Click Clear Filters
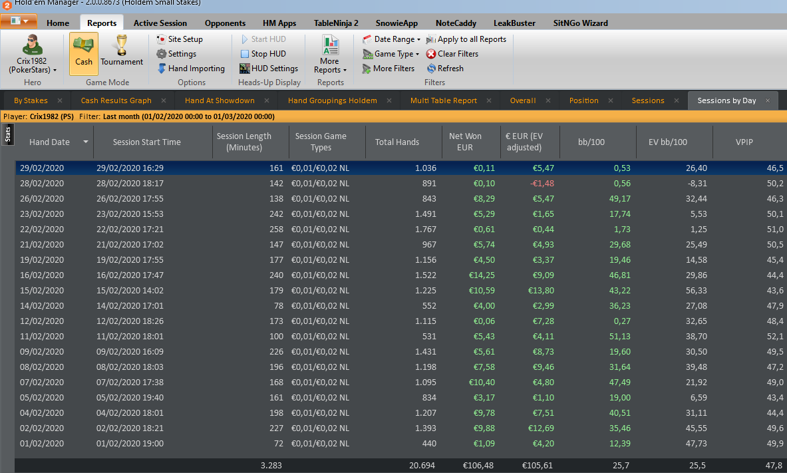 (x=452, y=54)
